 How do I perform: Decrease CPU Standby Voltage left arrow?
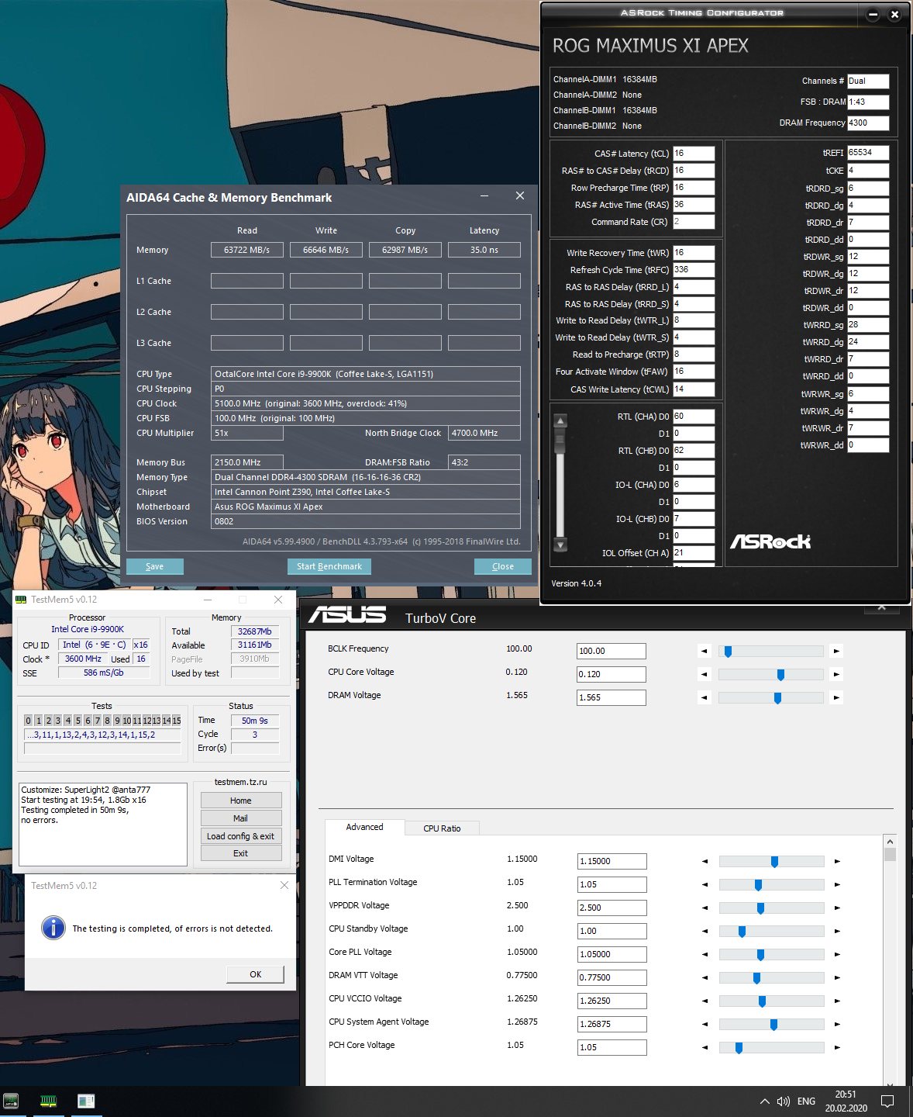(x=705, y=932)
